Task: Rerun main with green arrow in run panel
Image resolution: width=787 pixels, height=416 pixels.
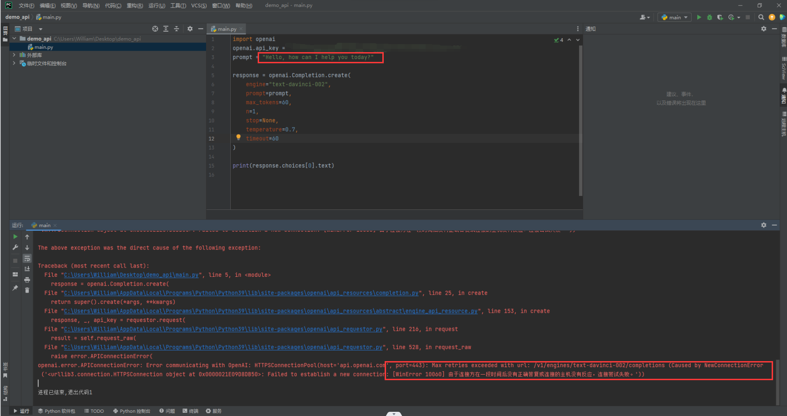Action: click(15, 237)
